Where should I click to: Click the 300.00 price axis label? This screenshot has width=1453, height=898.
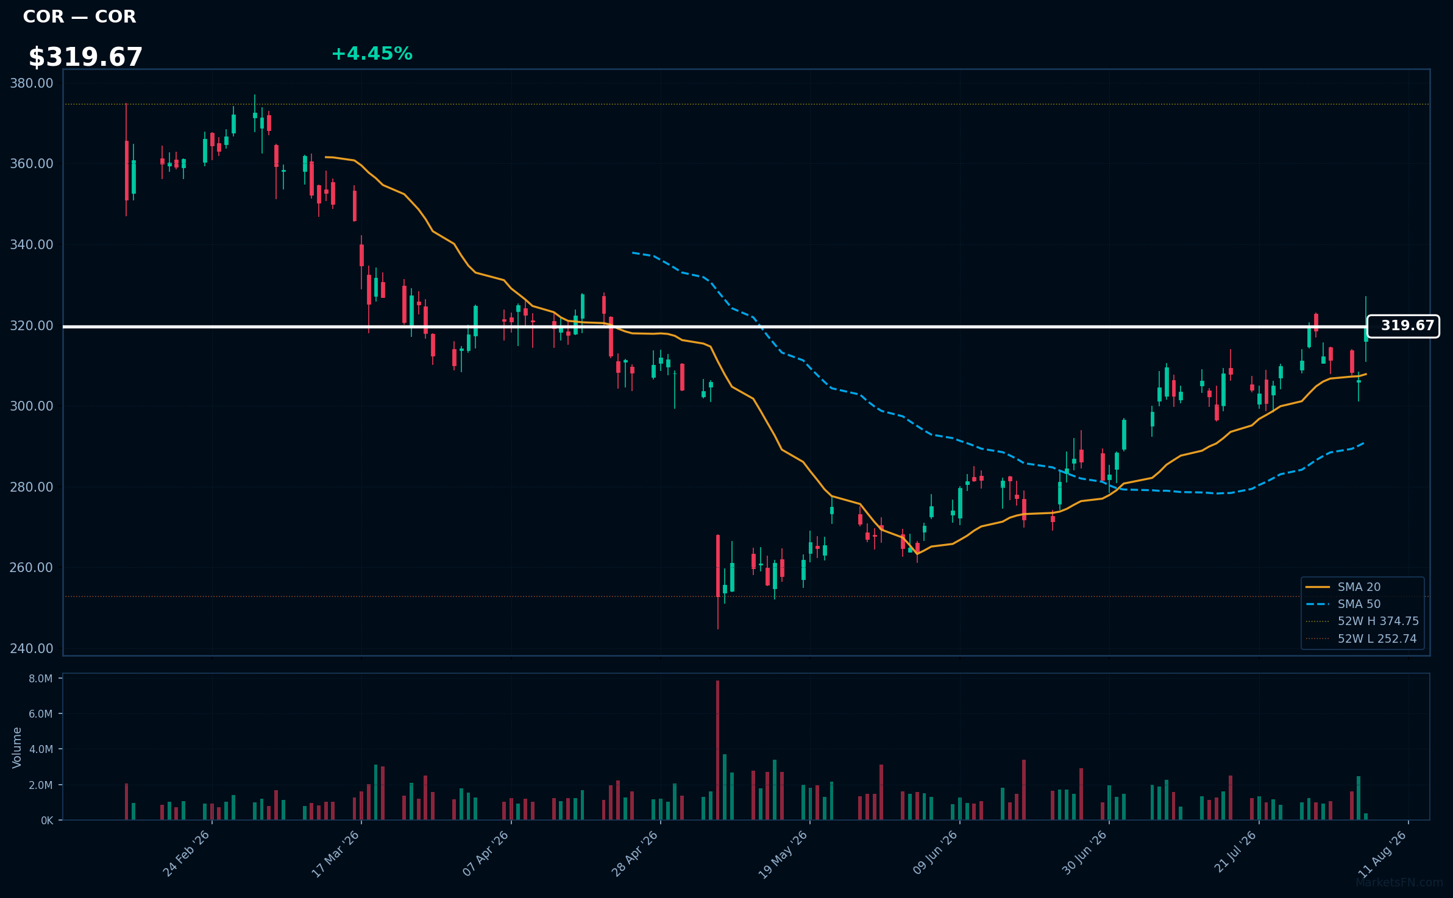click(31, 406)
